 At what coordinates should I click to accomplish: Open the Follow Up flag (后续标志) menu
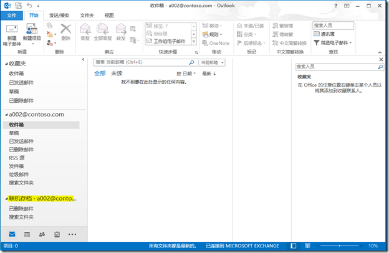251,43
